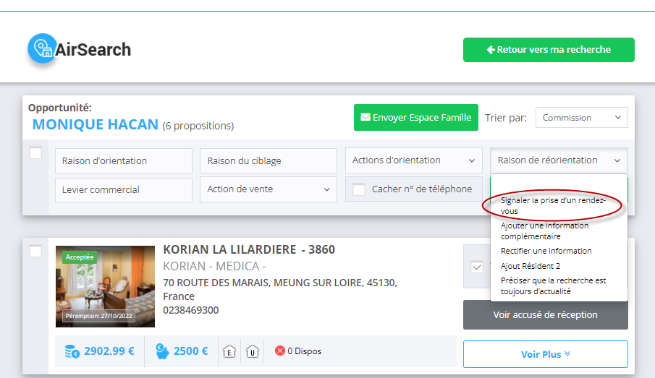Click the 0 Dispos availability text
655x378 pixels.
304,351
